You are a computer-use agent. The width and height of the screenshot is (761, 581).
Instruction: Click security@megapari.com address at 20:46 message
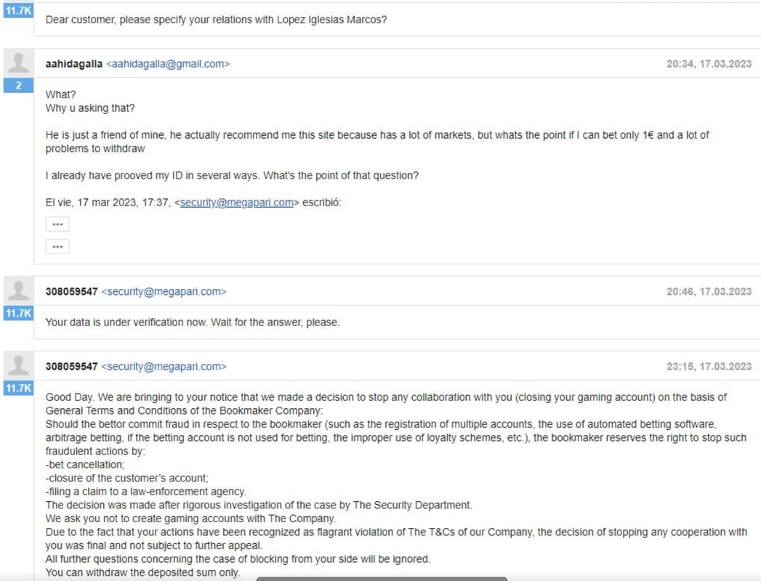tap(164, 291)
